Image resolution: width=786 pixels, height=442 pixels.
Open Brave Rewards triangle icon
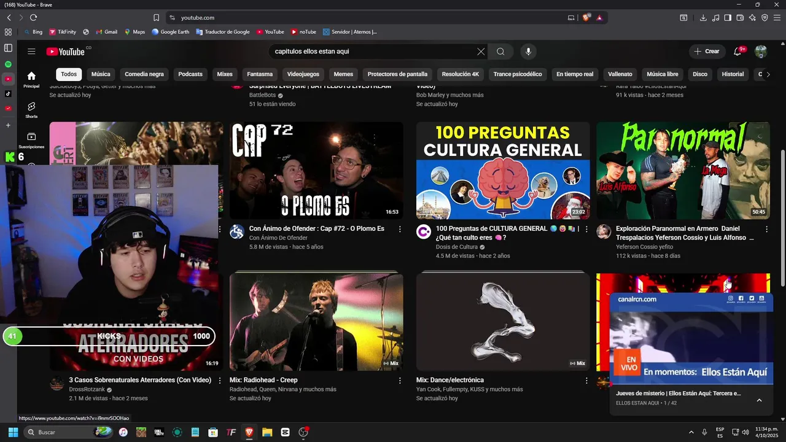coord(599,18)
